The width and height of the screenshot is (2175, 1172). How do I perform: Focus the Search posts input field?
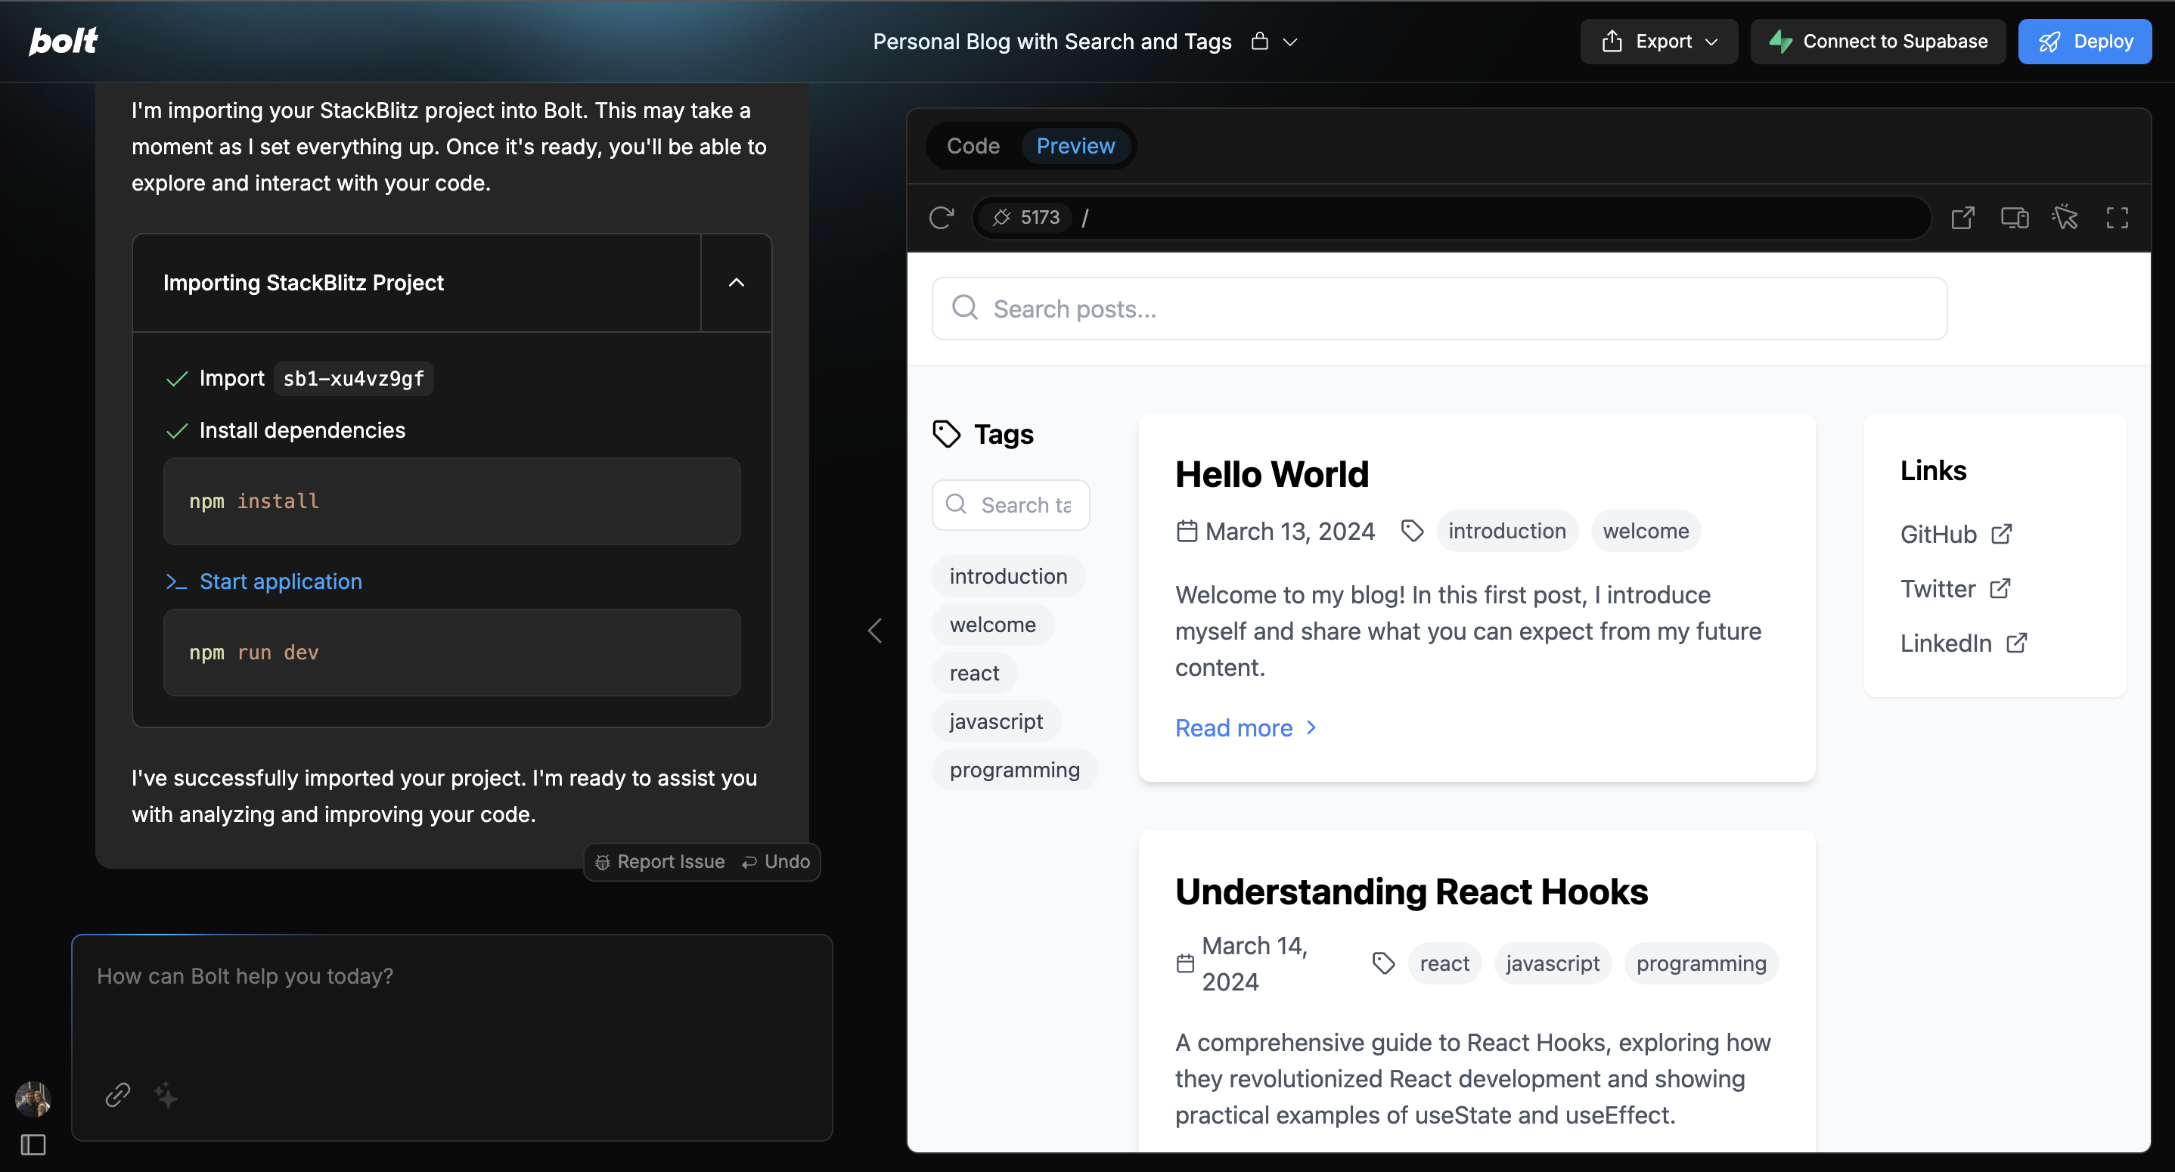click(x=1438, y=309)
